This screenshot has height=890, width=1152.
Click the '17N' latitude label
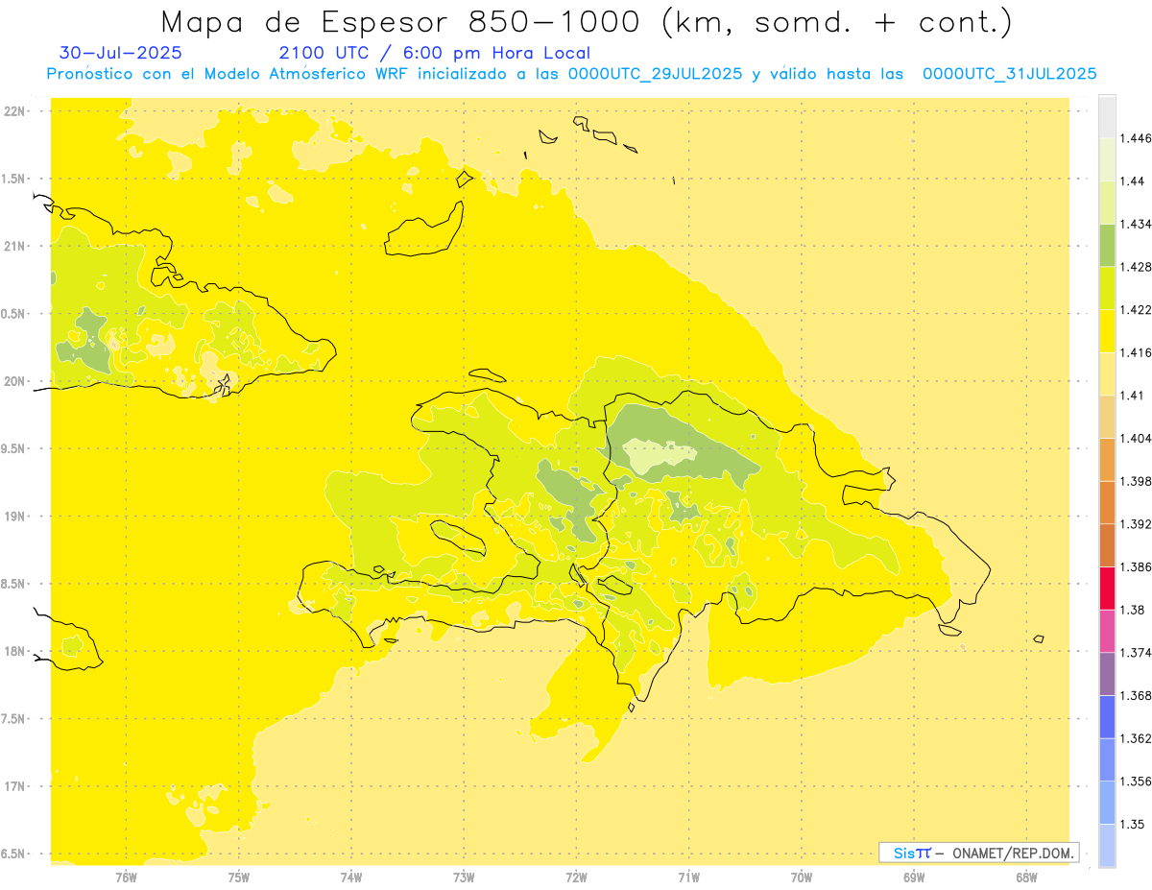click(x=14, y=786)
